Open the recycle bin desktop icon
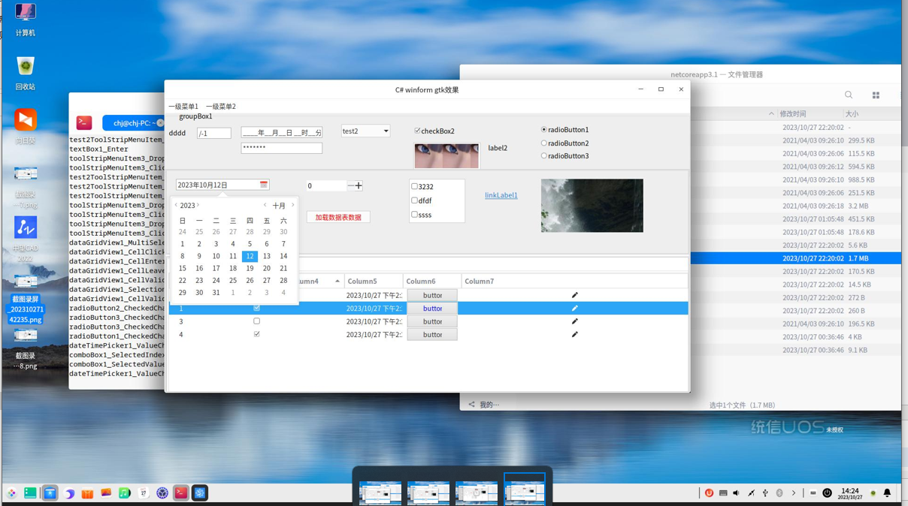Screen dimensions: 908x506 [26, 68]
